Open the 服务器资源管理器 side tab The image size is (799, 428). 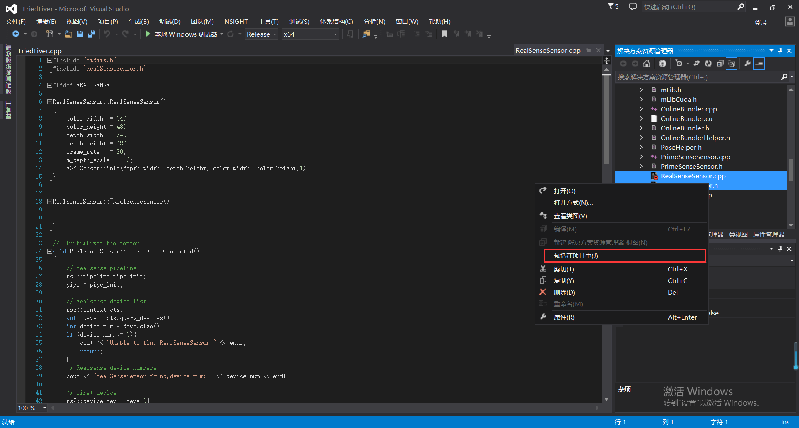[x=8, y=69]
